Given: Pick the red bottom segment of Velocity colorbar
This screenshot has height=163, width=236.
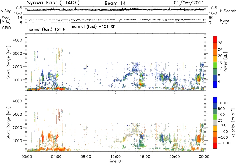Looking at the screenshot, I should [215, 146].
